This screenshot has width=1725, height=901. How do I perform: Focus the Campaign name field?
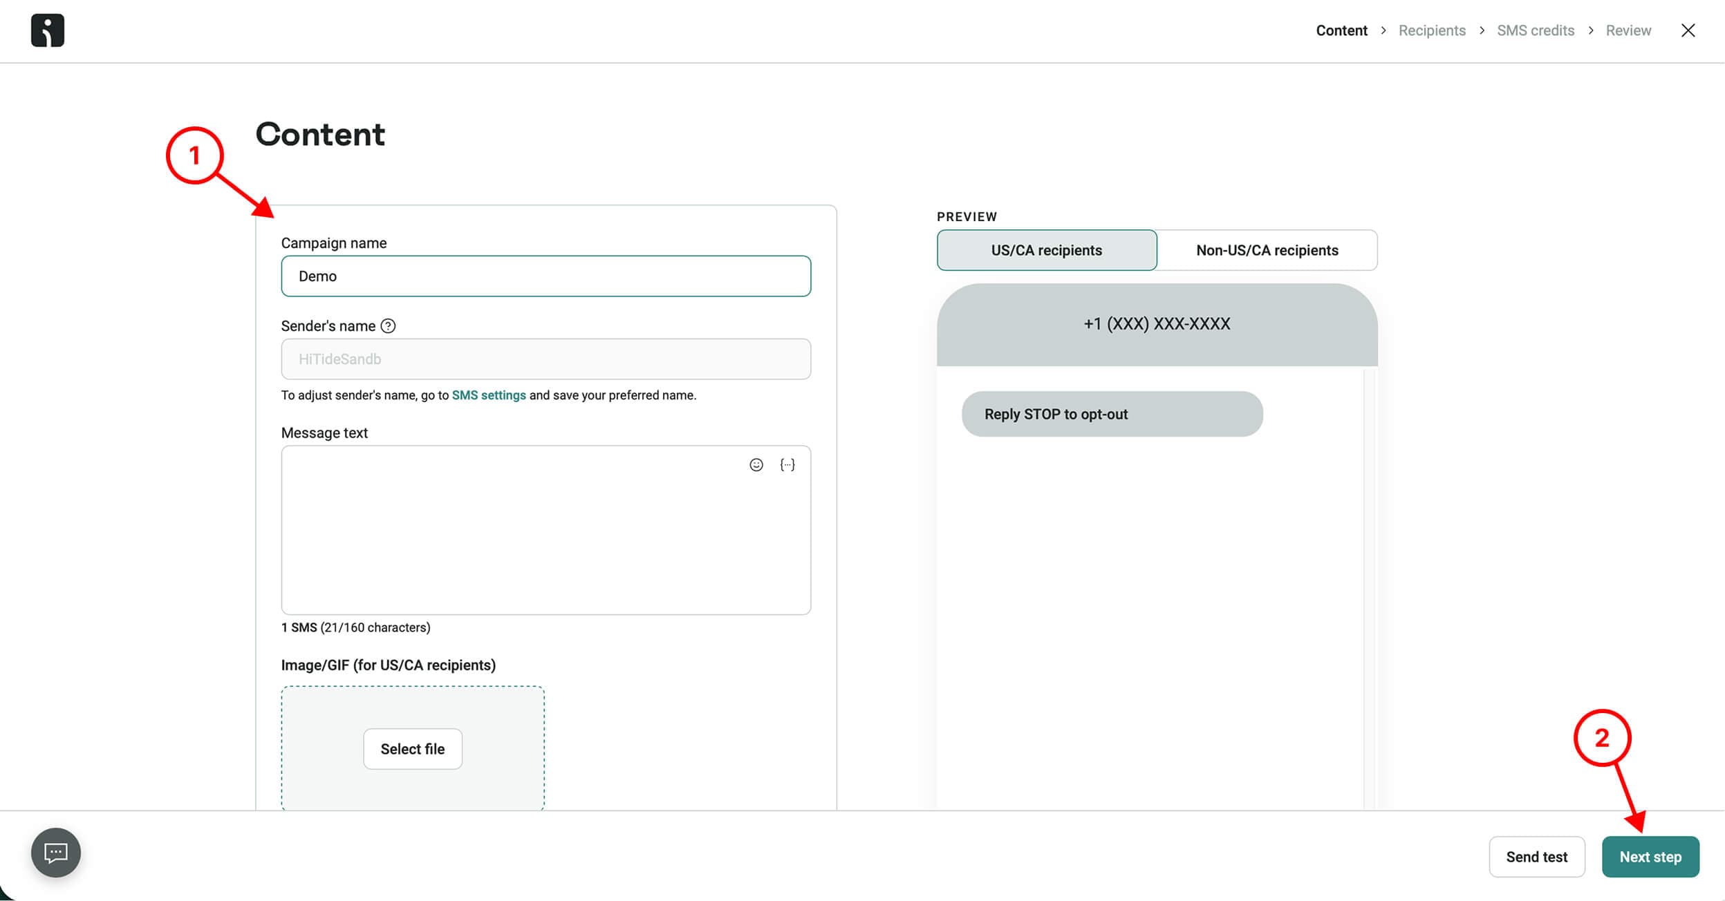546,276
